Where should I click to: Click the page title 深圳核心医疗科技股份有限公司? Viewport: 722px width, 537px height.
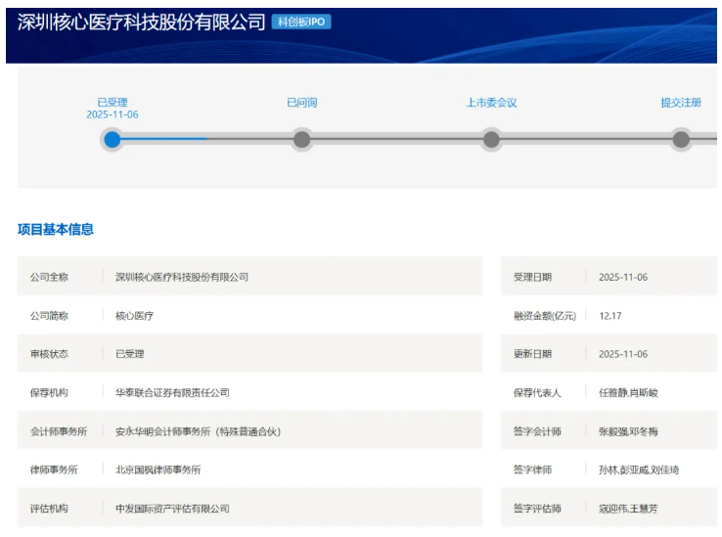tap(142, 22)
